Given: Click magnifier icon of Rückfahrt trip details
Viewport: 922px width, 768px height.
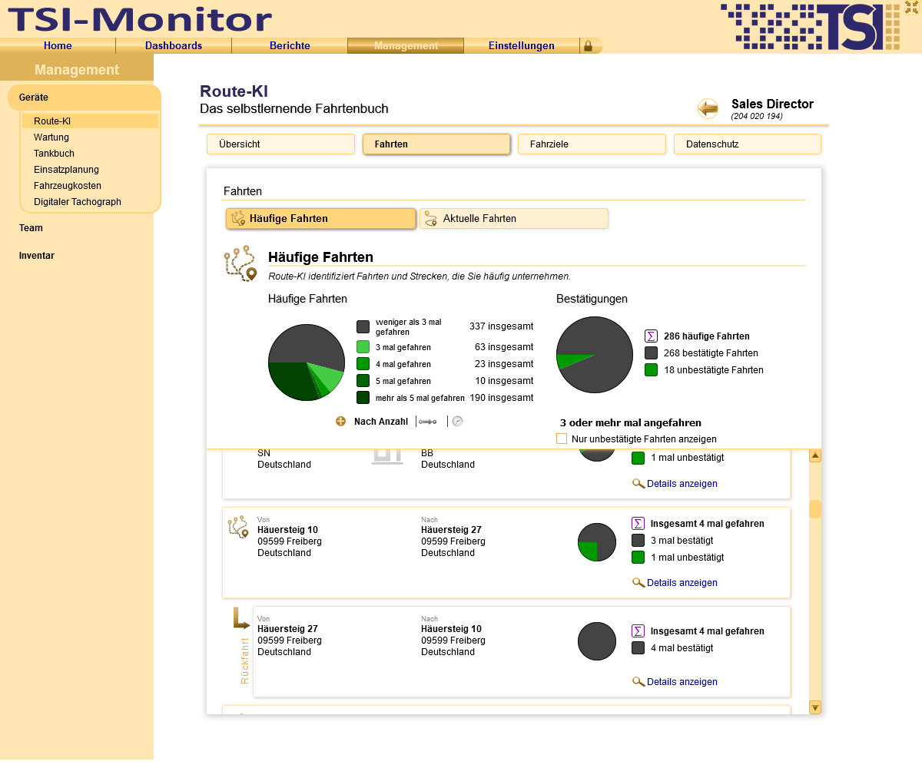Looking at the screenshot, I should [638, 681].
